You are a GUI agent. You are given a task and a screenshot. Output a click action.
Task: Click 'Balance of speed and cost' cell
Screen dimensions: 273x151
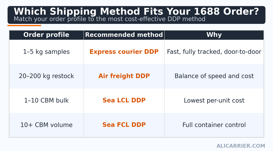tap(214, 76)
